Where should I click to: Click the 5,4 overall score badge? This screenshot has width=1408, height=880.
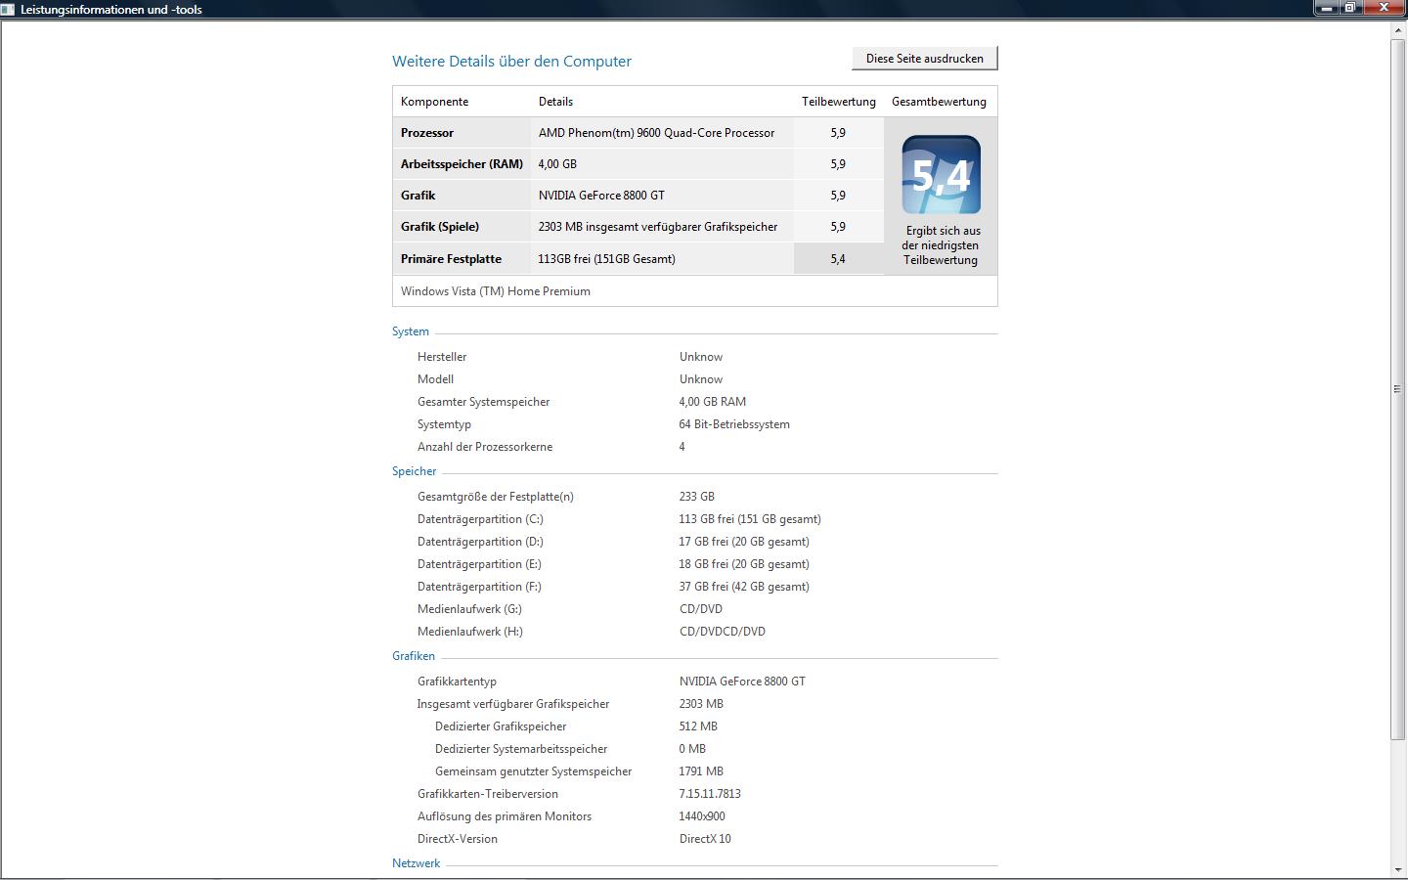941,175
